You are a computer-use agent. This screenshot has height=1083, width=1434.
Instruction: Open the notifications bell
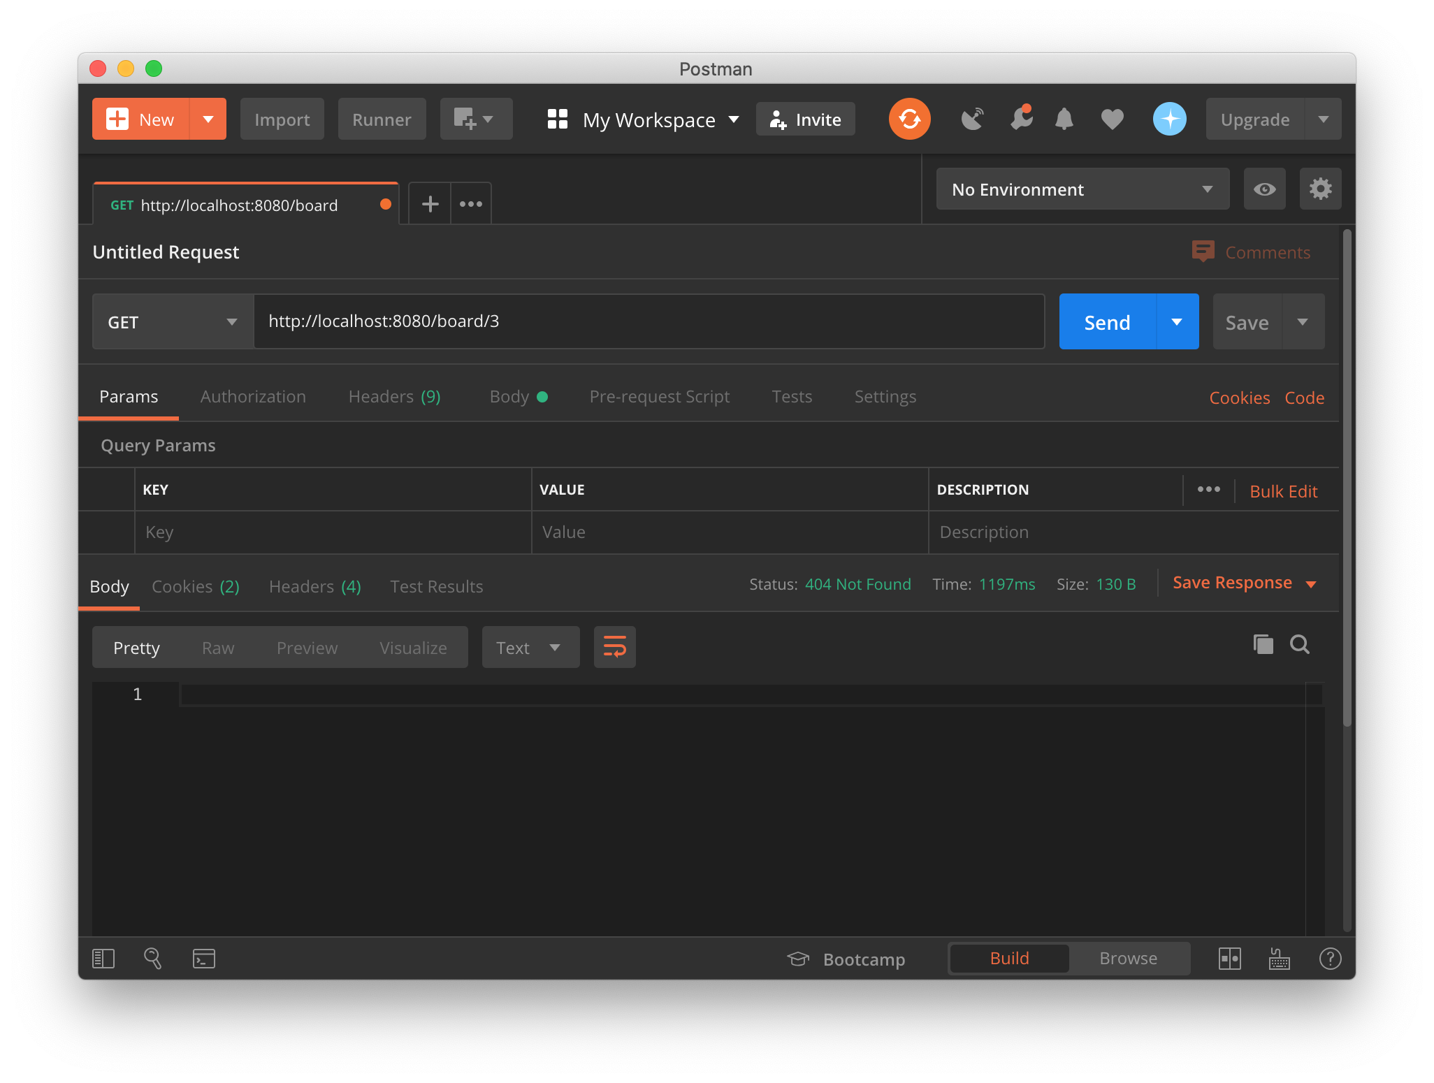(x=1064, y=119)
